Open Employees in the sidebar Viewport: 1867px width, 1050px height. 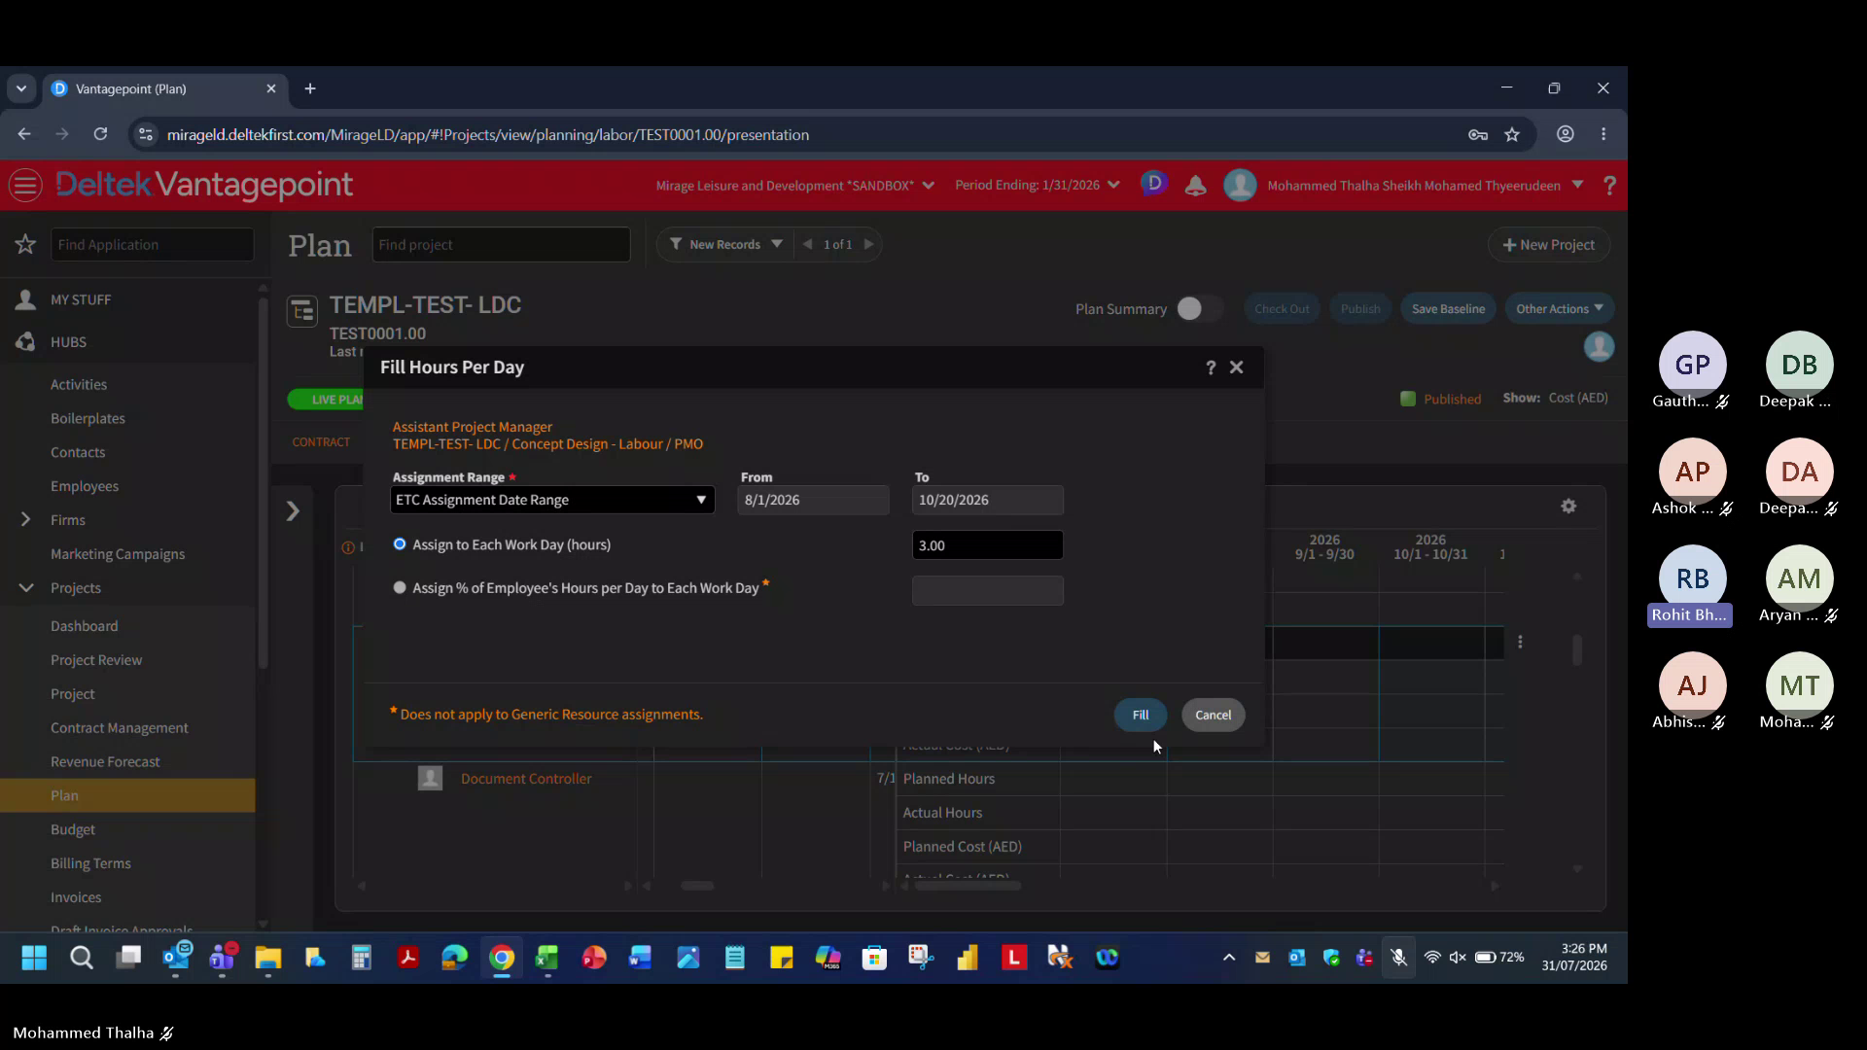click(85, 486)
